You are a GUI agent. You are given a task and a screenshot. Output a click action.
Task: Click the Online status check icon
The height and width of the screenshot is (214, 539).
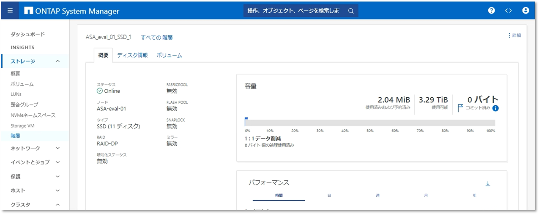(x=100, y=91)
